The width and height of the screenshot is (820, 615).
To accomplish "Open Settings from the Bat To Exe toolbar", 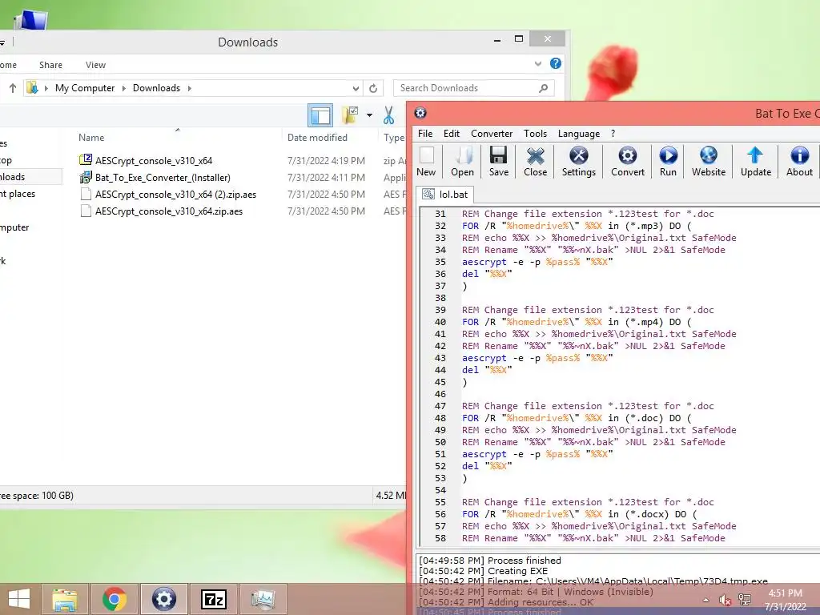I will (578, 162).
